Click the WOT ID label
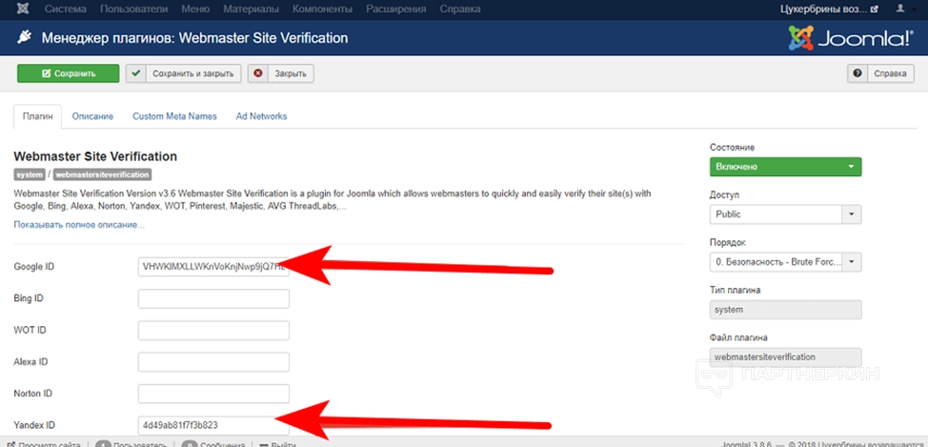This screenshot has height=447, width=928. pos(30,331)
